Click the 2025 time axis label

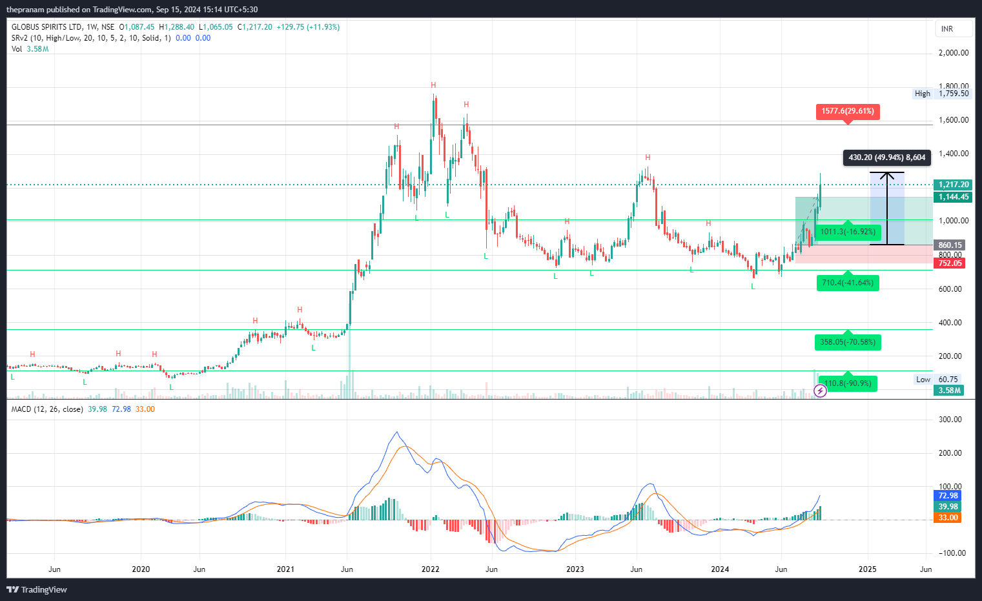868,569
